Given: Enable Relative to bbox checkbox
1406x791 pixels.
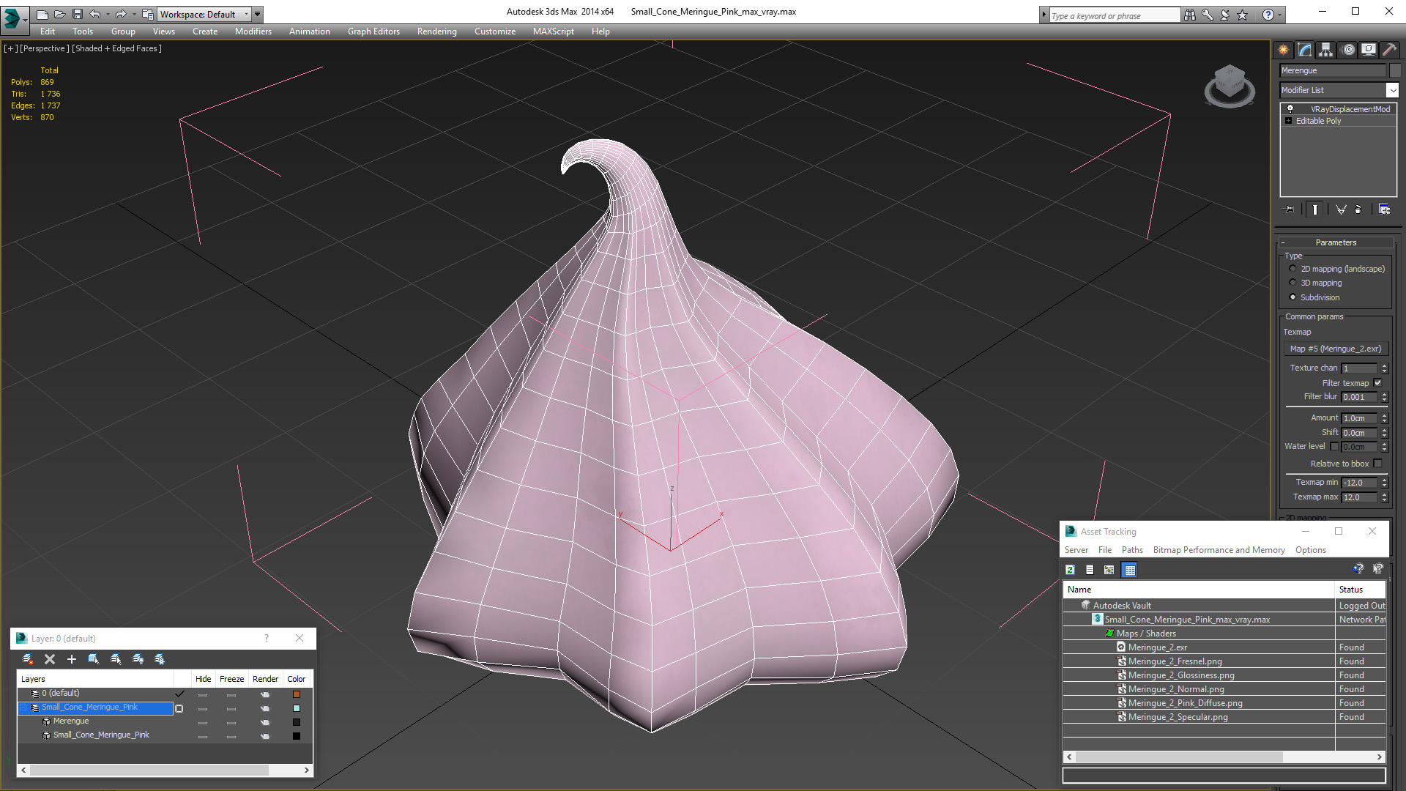Looking at the screenshot, I should pos(1377,464).
